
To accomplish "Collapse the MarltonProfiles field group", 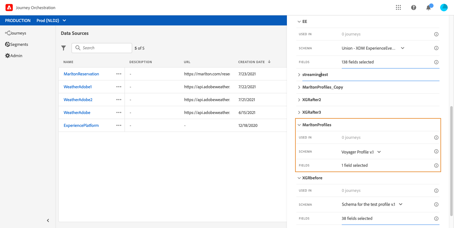I will 299,125.
